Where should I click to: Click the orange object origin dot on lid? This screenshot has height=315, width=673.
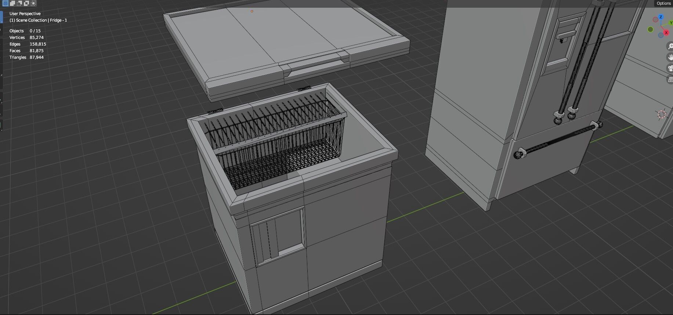click(x=252, y=11)
